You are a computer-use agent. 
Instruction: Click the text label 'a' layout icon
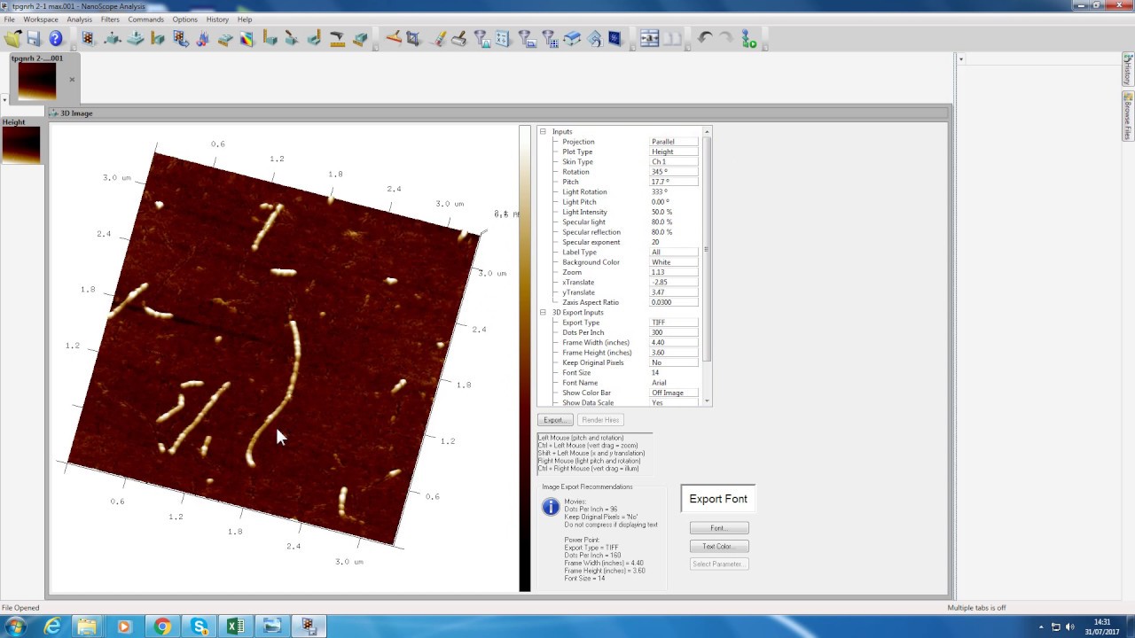(x=650, y=38)
